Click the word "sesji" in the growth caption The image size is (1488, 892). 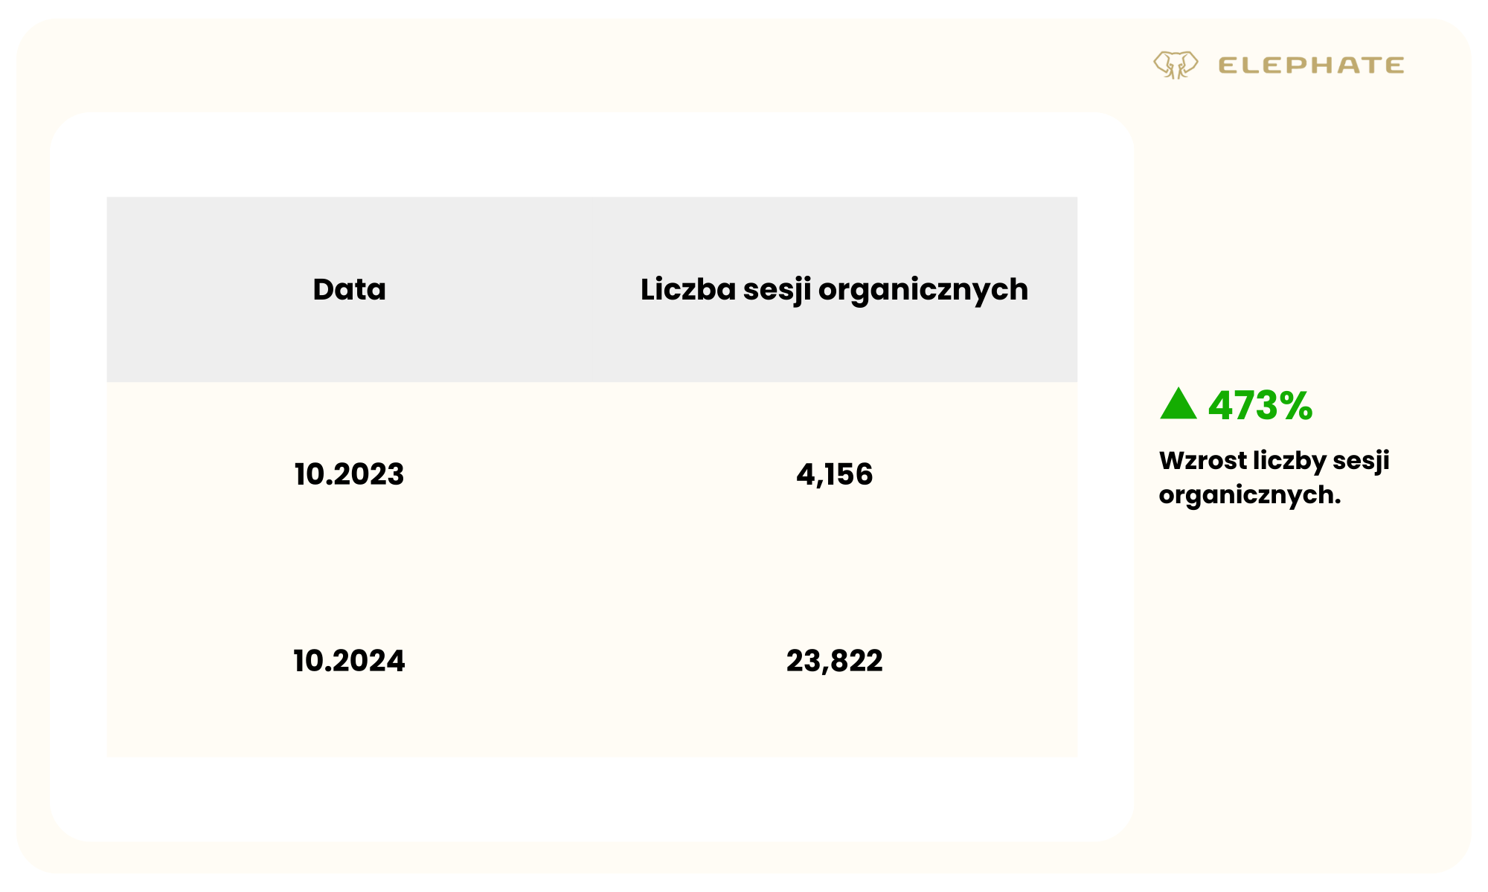pos(1361,461)
